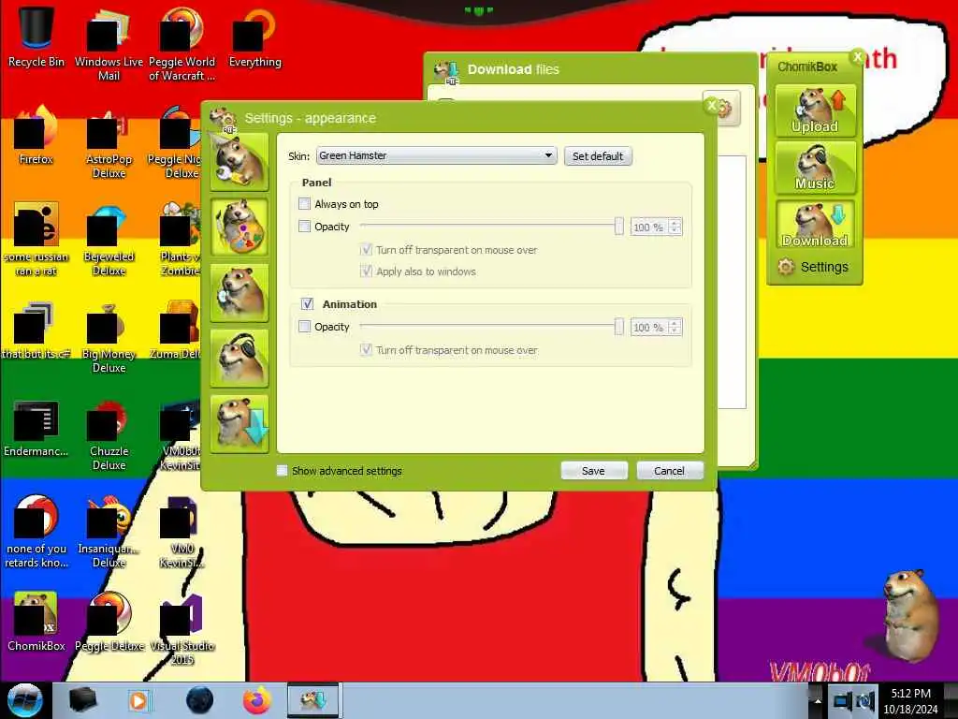Open Peggle Deluxe desktop icon
This screenshot has width=958, height=719.
click(109, 623)
